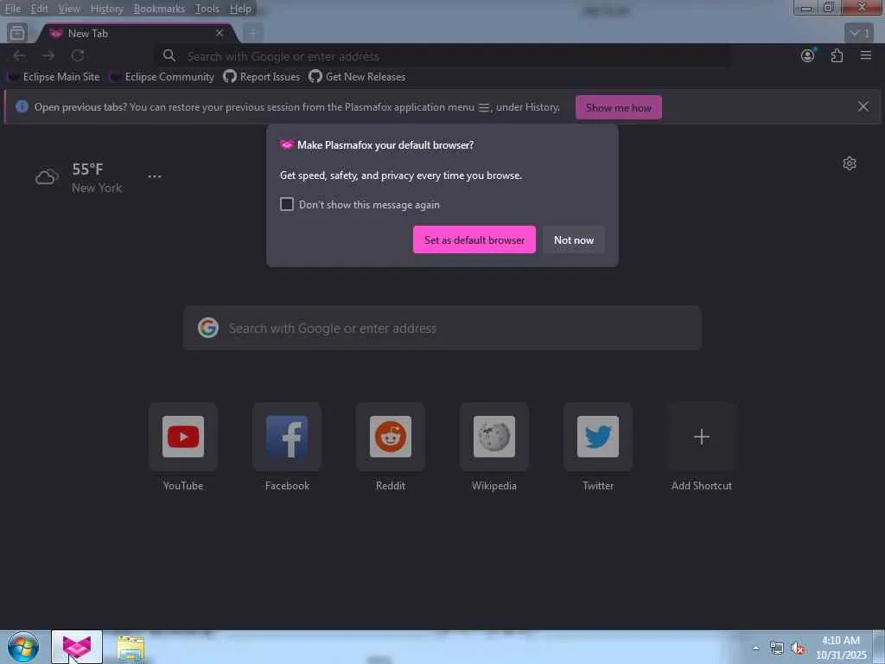Go back with the back arrow

[x=19, y=55]
